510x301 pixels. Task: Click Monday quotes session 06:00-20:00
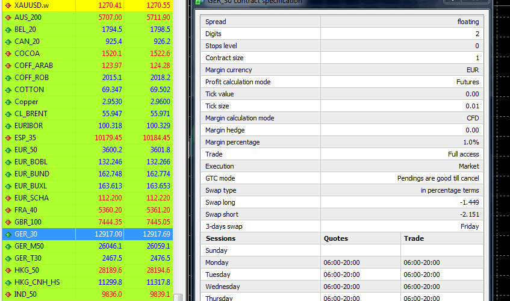coord(341,262)
